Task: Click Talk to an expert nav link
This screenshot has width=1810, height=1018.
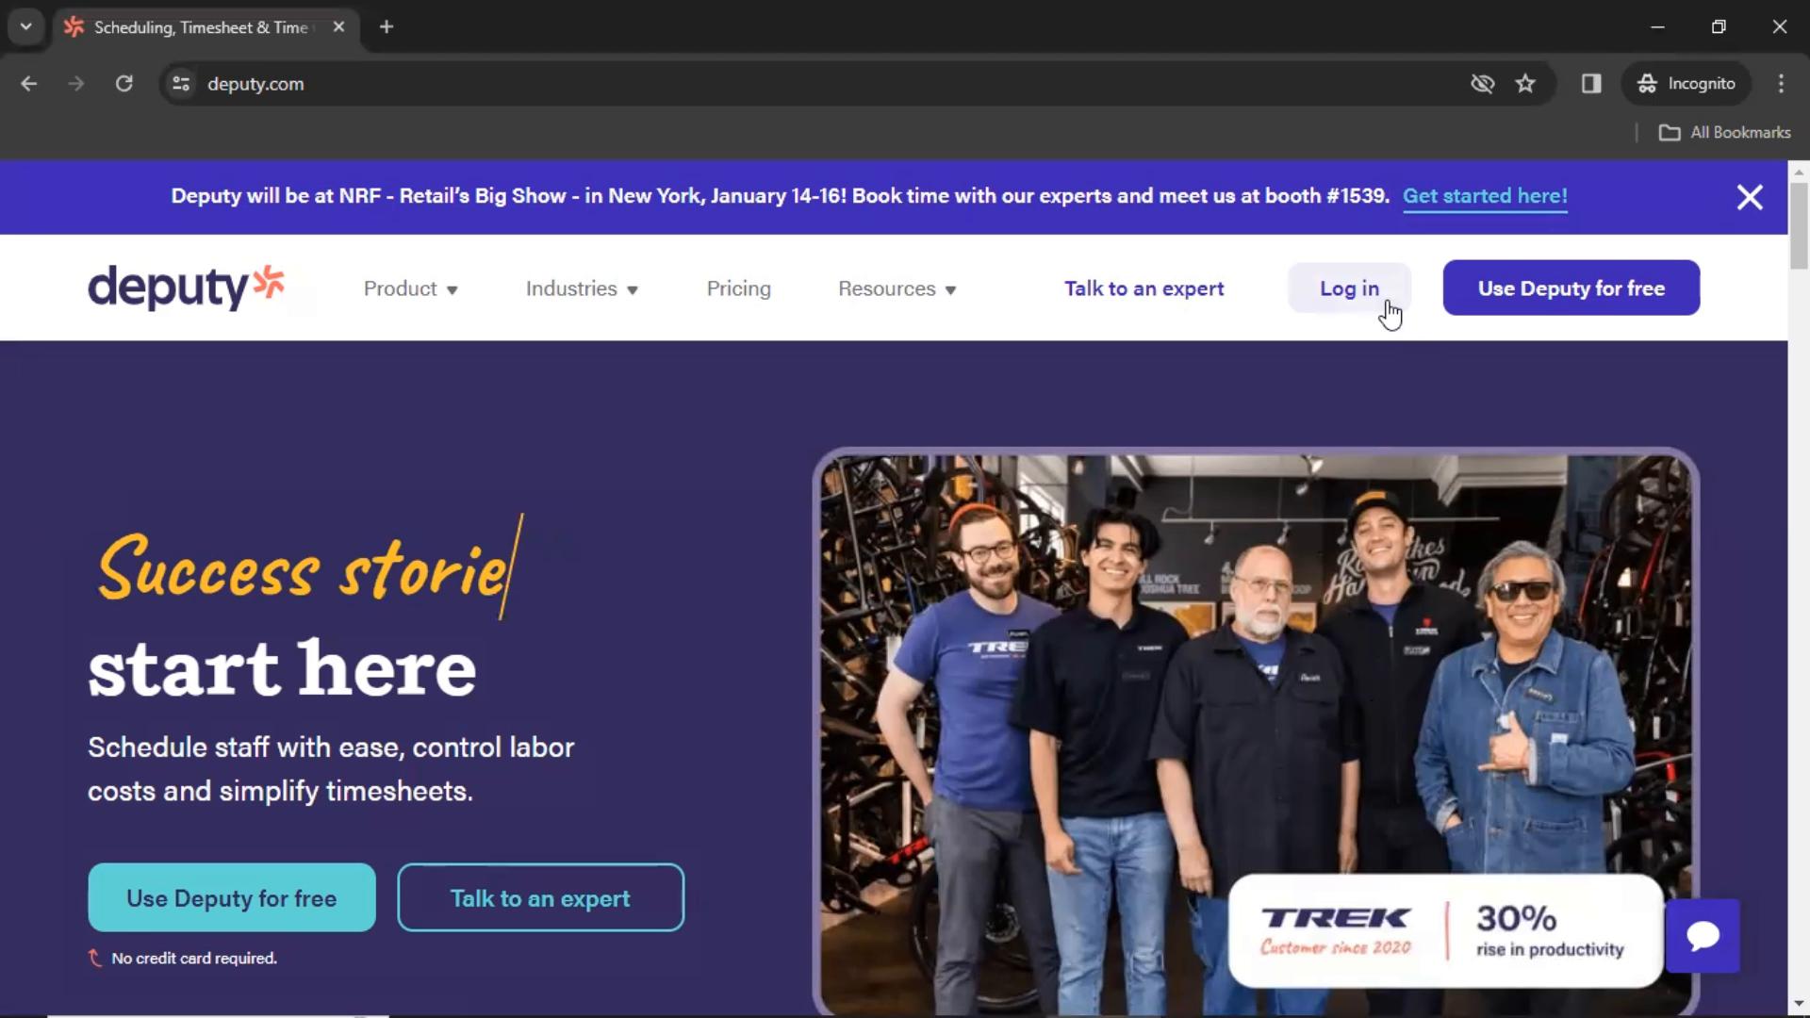Action: click(1145, 288)
